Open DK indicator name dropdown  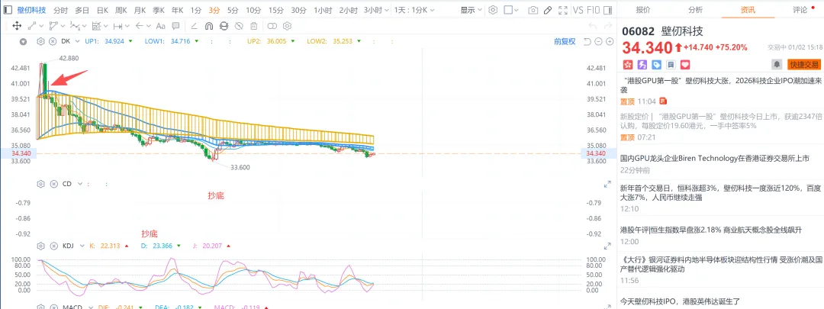tap(79, 41)
